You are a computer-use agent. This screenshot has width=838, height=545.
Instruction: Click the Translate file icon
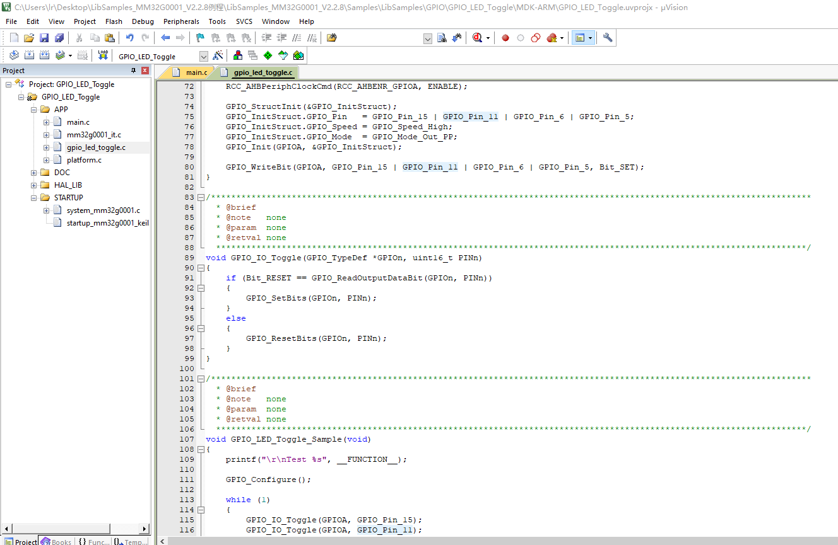click(x=14, y=55)
